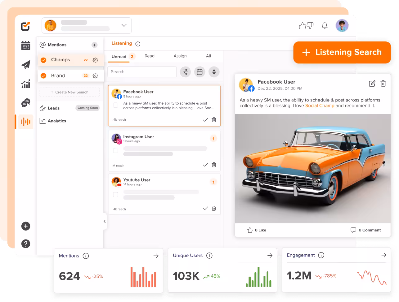The height and width of the screenshot is (302, 399).
Task: Click the notification bell
Action: 325,26
